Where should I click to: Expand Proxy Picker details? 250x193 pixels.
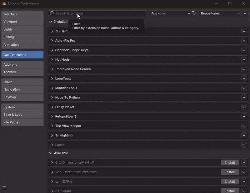pos(52,107)
